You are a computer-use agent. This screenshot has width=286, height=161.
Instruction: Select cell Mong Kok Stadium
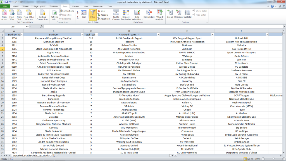click(x=54, y=42)
